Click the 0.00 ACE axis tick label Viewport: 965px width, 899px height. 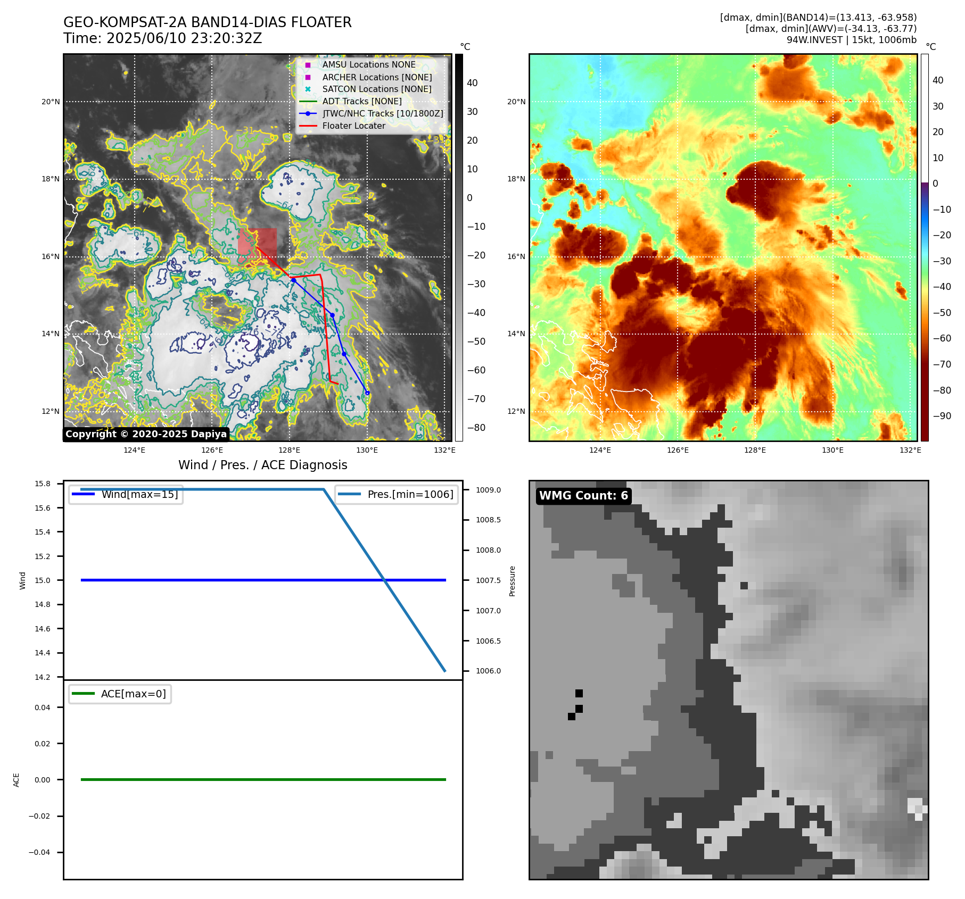pyautogui.click(x=43, y=780)
